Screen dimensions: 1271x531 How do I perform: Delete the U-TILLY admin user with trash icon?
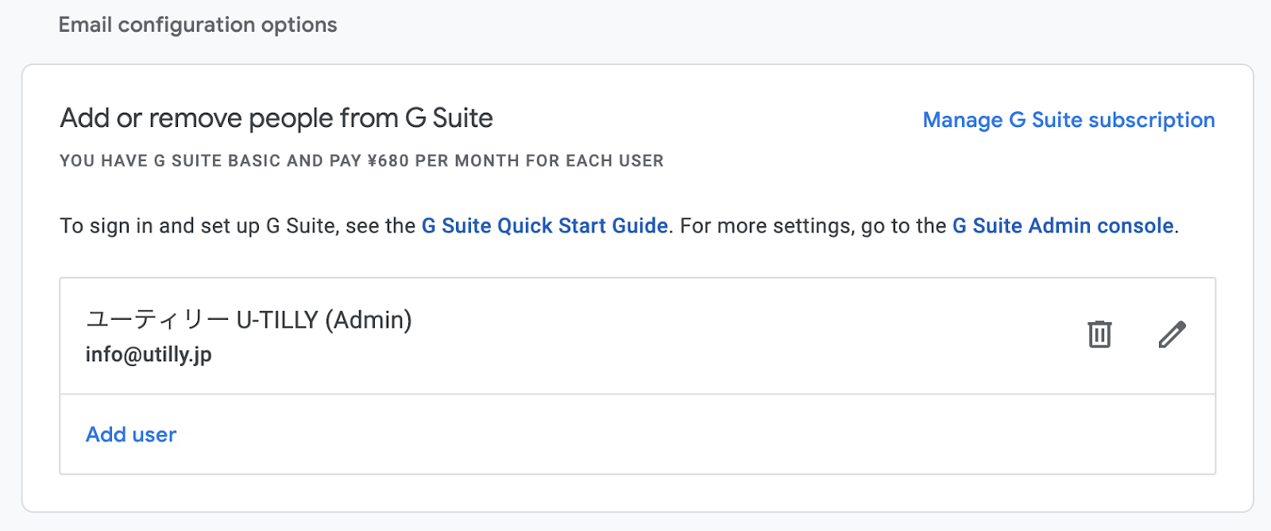[x=1099, y=334]
